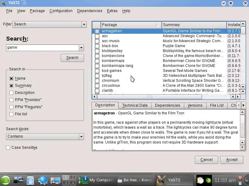
Task: Open the green chameleon start menu
Action: click(5, 180)
